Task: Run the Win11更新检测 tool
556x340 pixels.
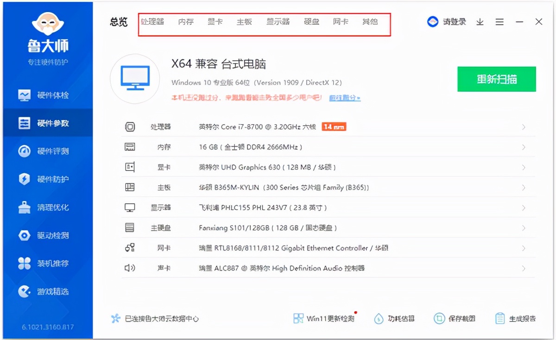Action: click(324, 318)
